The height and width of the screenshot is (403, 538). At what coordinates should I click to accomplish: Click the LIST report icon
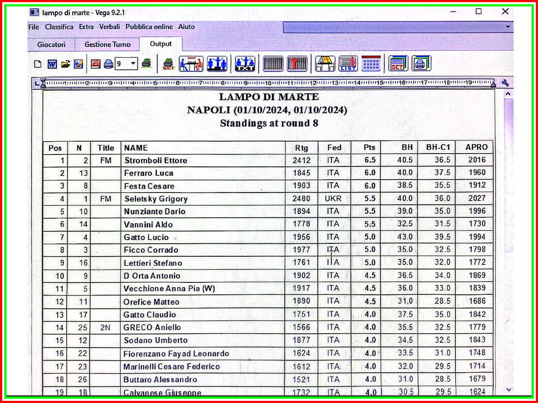[x=349, y=64]
